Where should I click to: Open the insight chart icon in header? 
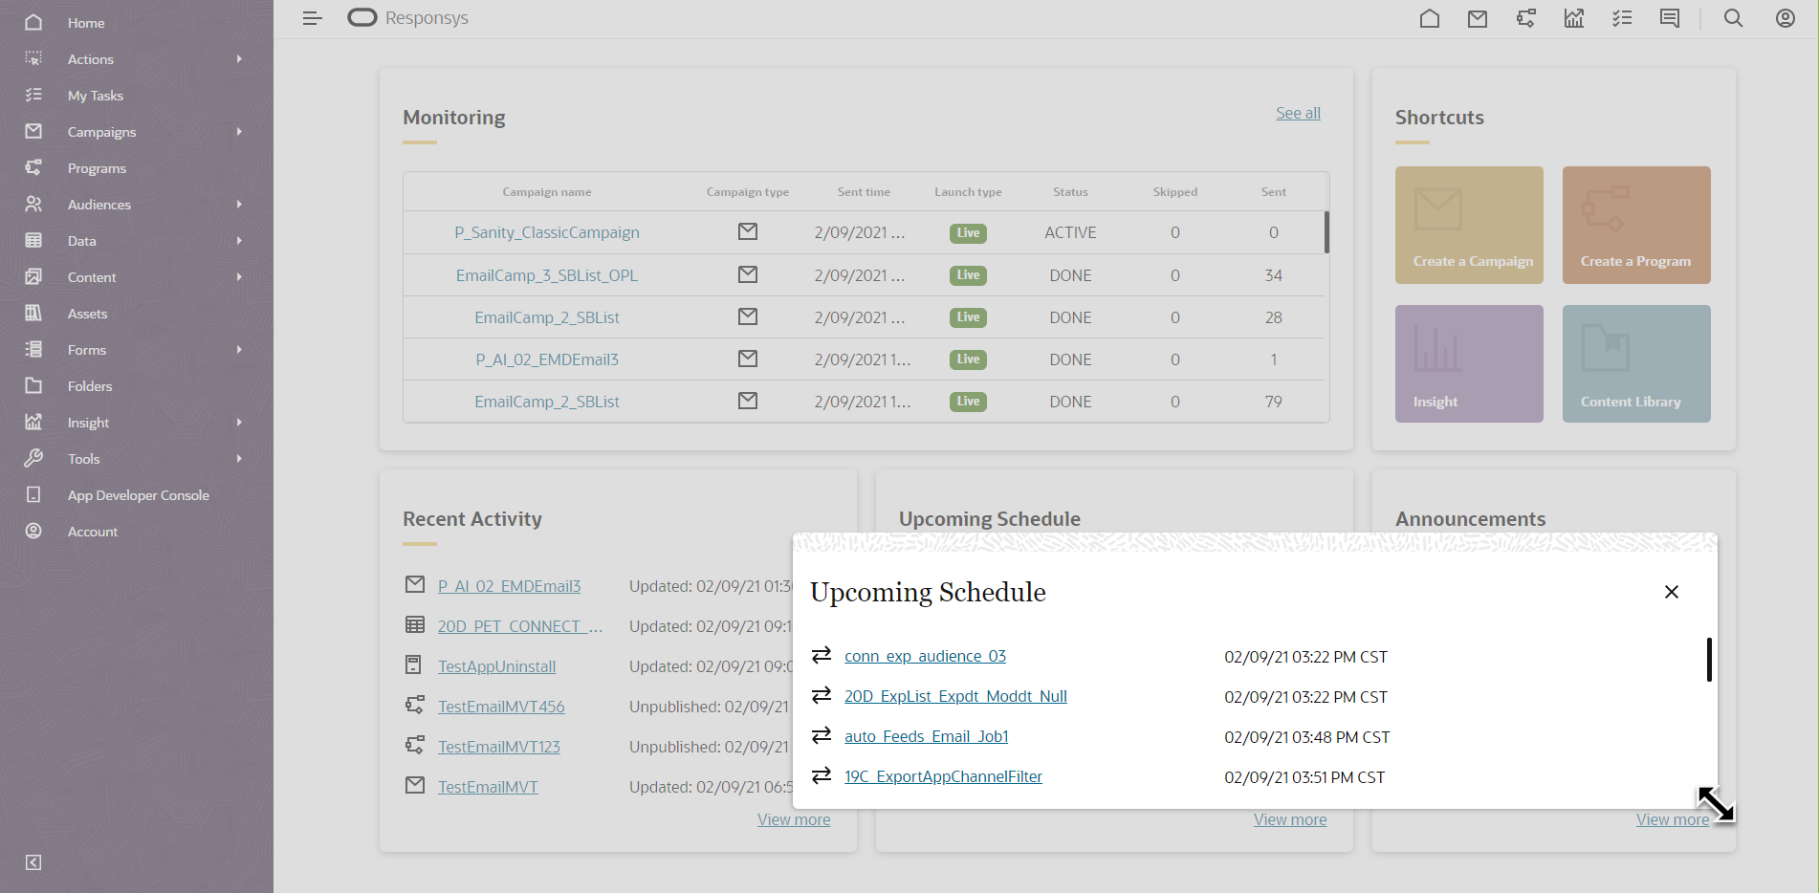click(x=1573, y=18)
